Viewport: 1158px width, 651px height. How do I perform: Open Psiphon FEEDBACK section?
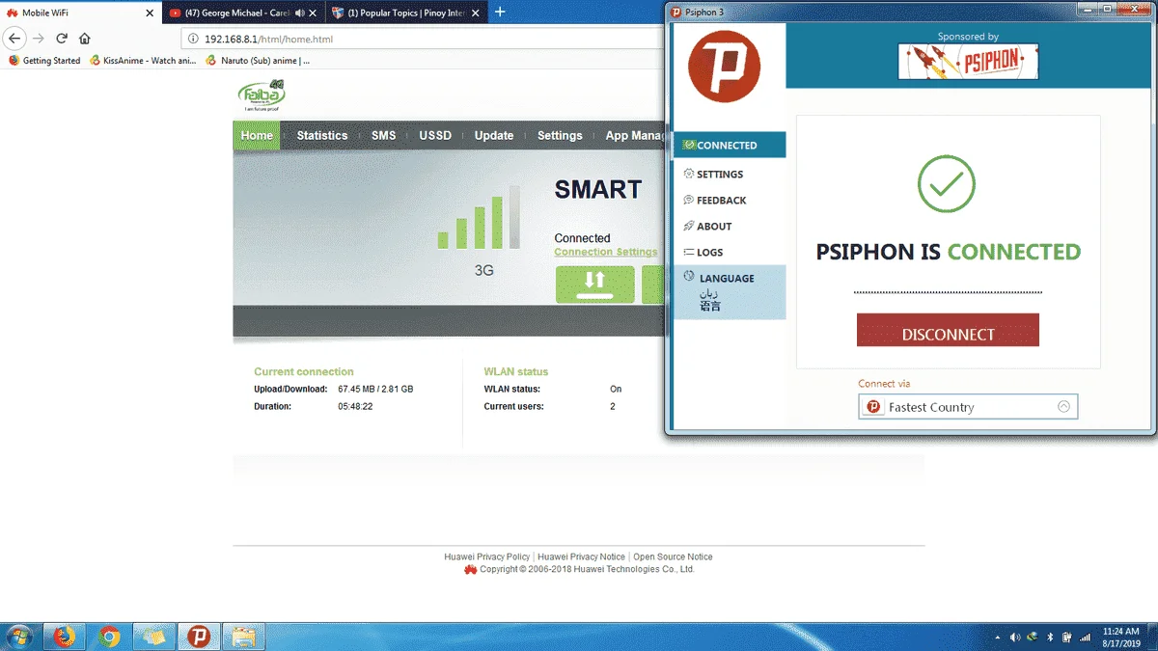coord(714,201)
